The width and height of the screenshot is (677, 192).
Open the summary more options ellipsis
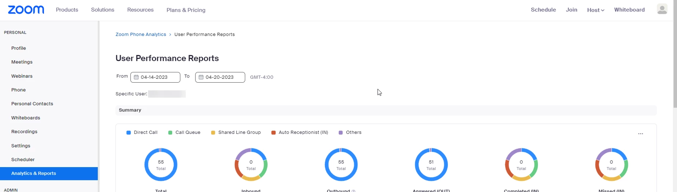[640, 134]
